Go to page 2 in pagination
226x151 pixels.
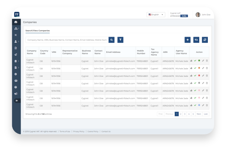point(180,114)
